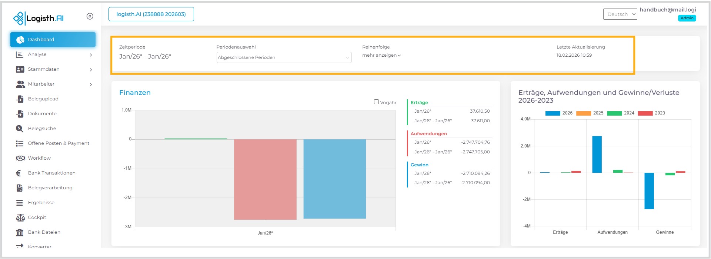This screenshot has height=259, width=711.
Task: Open the Deutsch language dropdown
Action: point(620,14)
